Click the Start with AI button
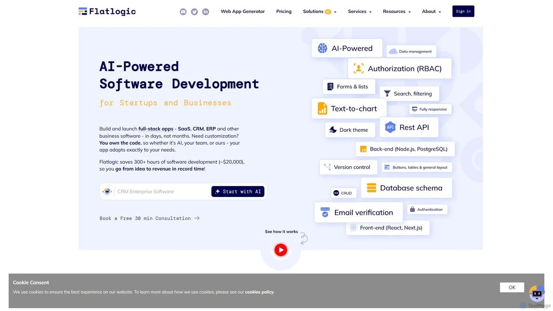Viewport: 553px width, 311px height. point(238,191)
